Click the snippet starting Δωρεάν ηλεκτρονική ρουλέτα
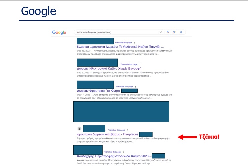The width and height of the screenshot is (248, 168). [x=124, y=162]
